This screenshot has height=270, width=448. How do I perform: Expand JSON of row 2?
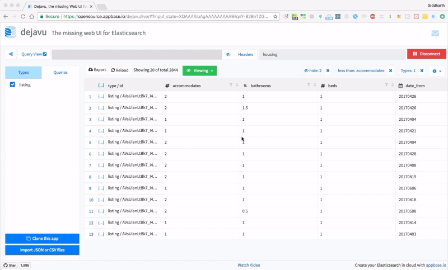tap(101, 108)
